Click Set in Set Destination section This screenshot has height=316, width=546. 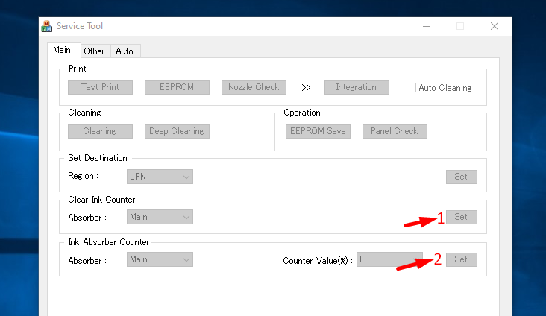462,177
